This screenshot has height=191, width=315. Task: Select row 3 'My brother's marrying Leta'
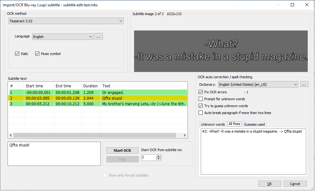point(98,104)
